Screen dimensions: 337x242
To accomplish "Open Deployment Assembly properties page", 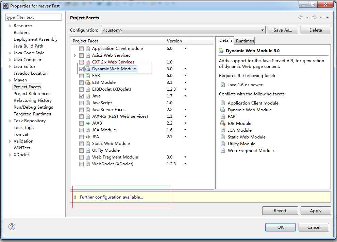I will tap(35, 39).
